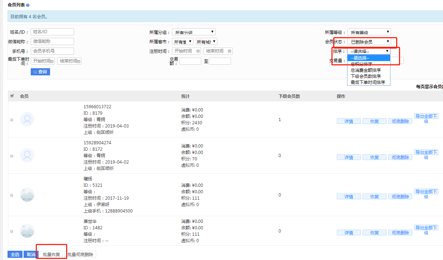Image resolution: width=443 pixels, height=260 pixels.
Task: Click the avatar of member 曦扬
Action: tap(27, 195)
